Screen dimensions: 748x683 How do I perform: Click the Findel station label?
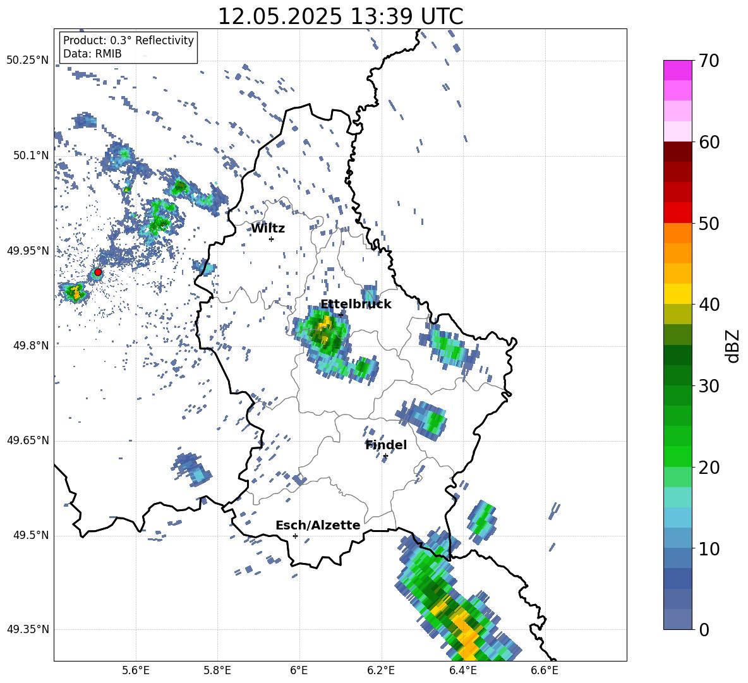[x=386, y=445]
